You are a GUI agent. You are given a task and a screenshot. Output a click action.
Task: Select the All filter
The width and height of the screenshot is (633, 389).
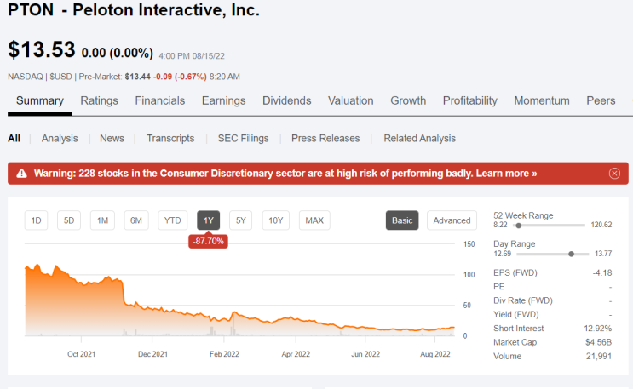click(14, 139)
